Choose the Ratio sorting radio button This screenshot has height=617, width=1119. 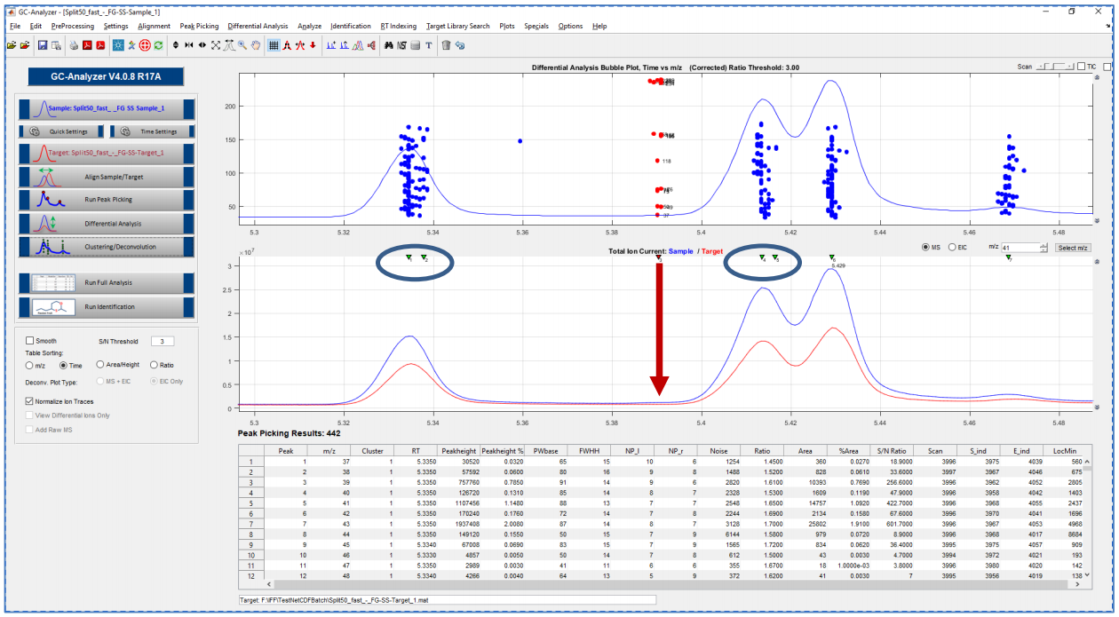point(155,365)
